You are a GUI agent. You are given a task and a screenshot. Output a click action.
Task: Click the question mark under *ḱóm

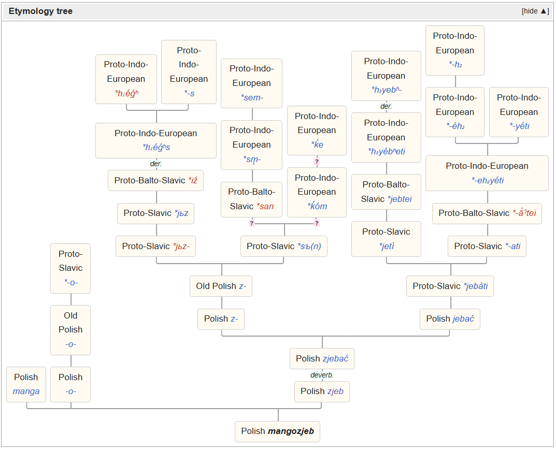coord(317,223)
